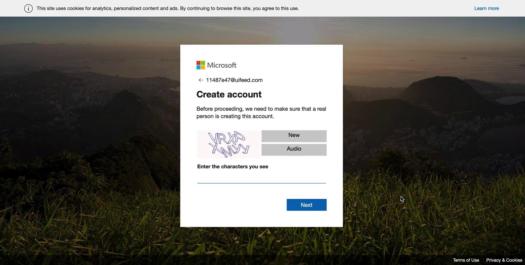
Task: Click the Create account heading
Action: pyautogui.click(x=229, y=95)
